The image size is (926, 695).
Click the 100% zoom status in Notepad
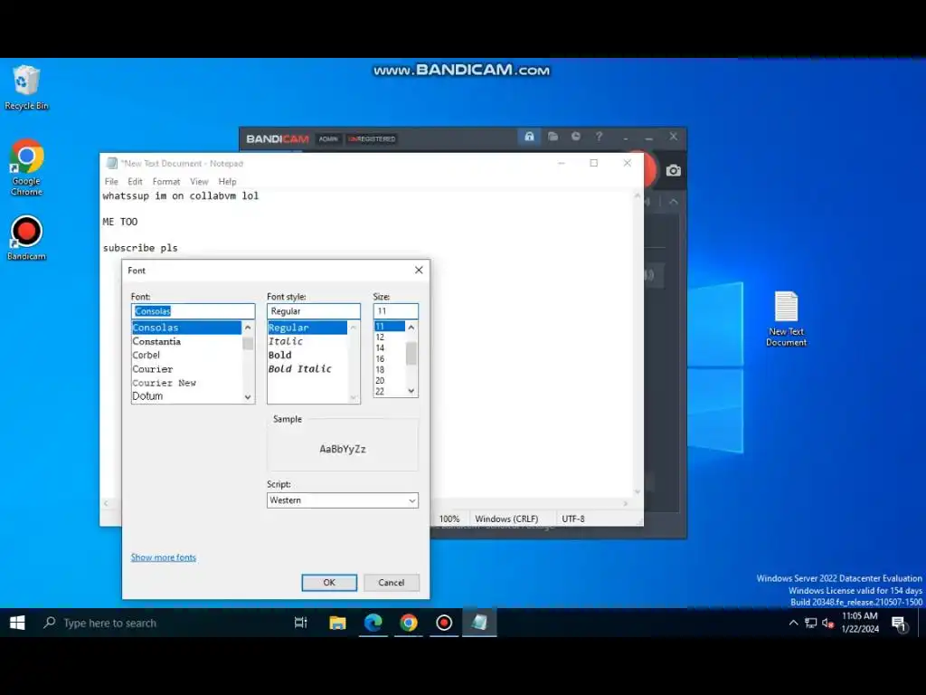tap(449, 519)
